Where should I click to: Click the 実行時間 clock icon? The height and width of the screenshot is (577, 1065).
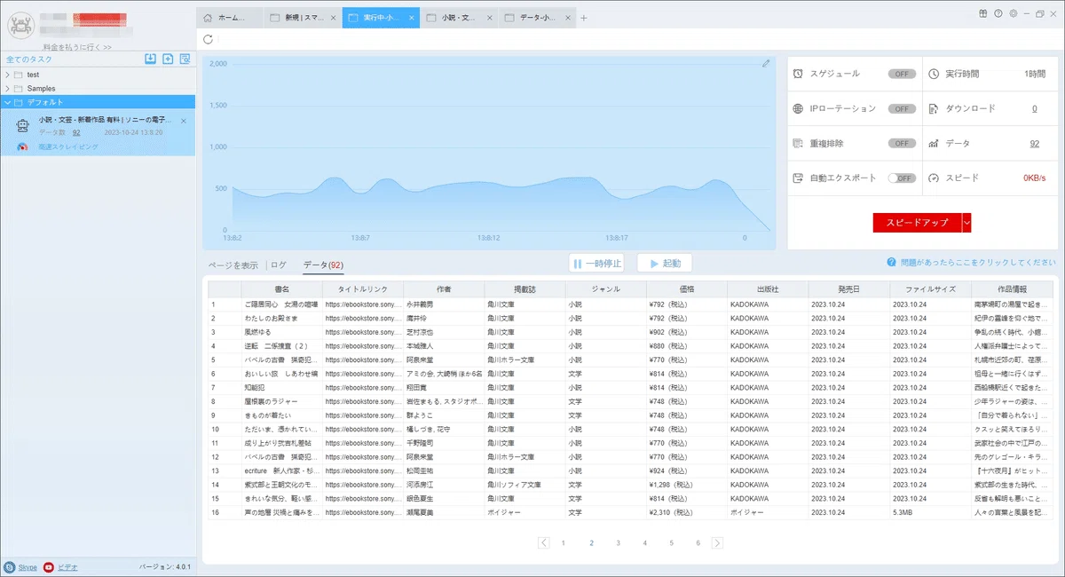pyautogui.click(x=934, y=74)
